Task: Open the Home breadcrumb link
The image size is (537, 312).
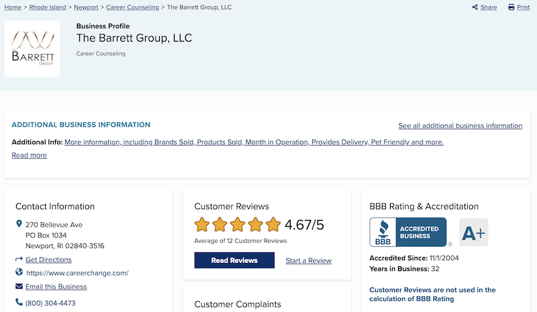Action: coord(13,7)
